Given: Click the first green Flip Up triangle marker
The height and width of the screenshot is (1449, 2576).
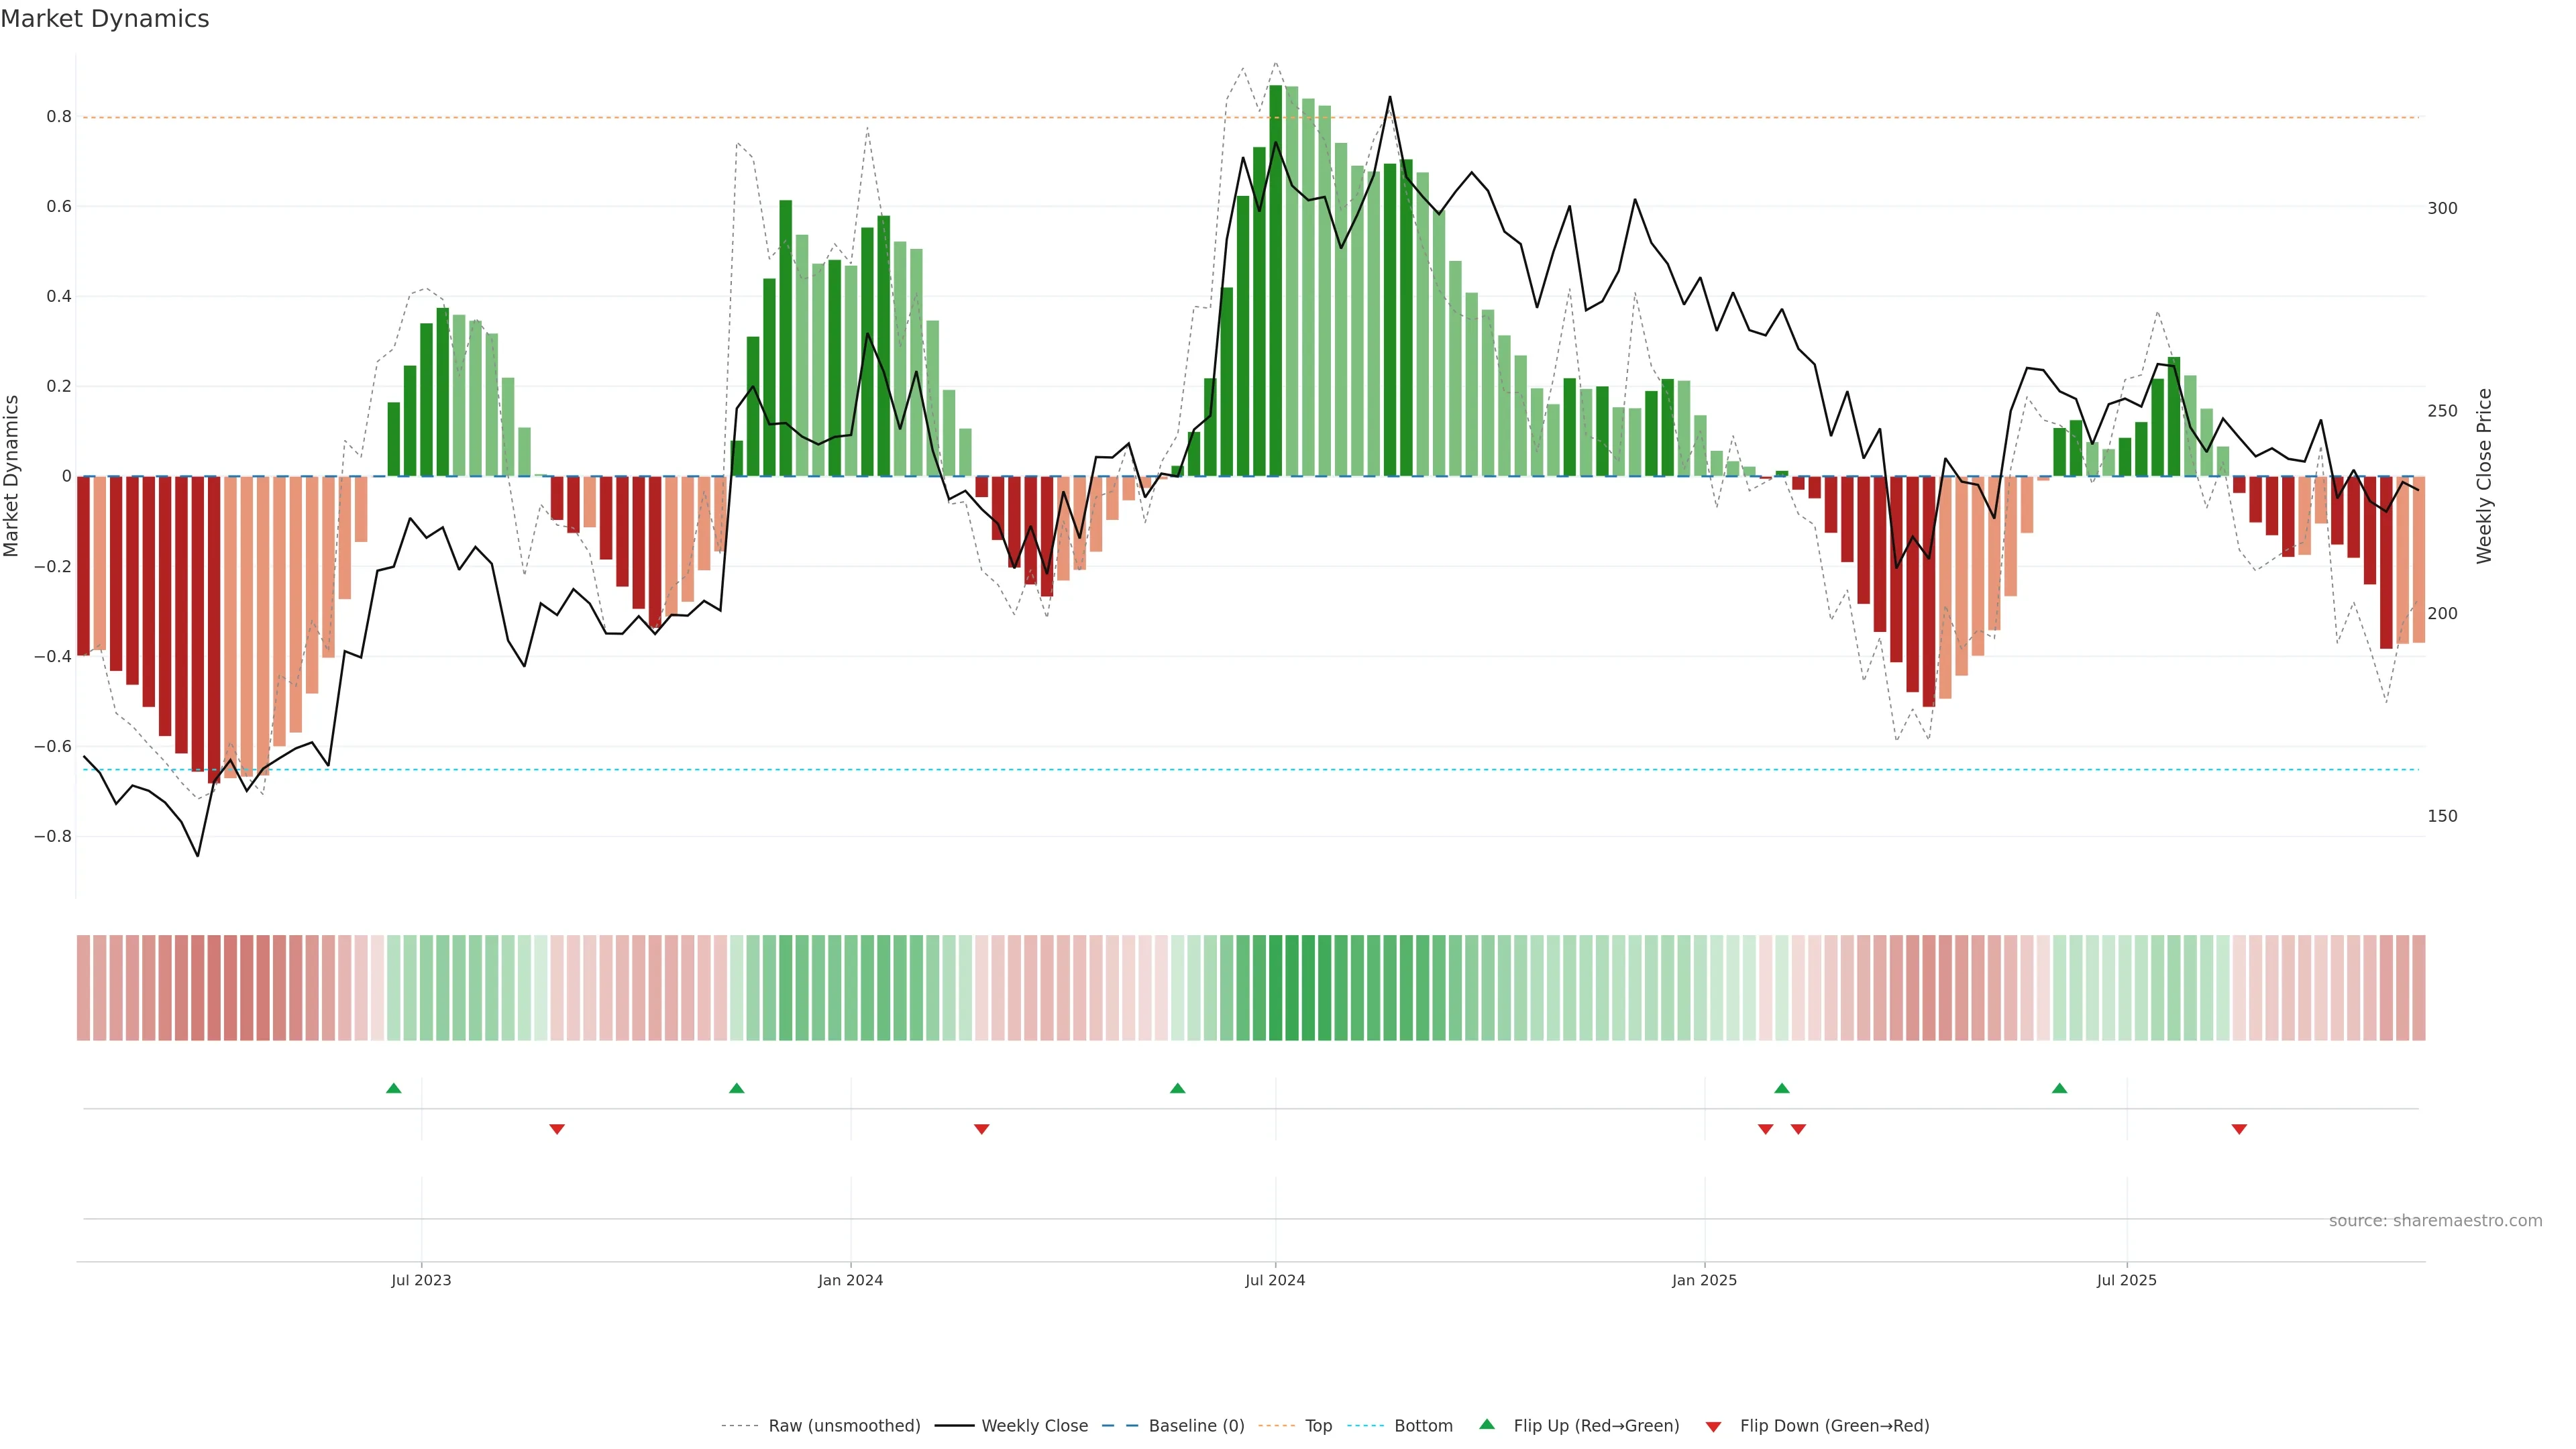Looking at the screenshot, I should click(x=393, y=1088).
